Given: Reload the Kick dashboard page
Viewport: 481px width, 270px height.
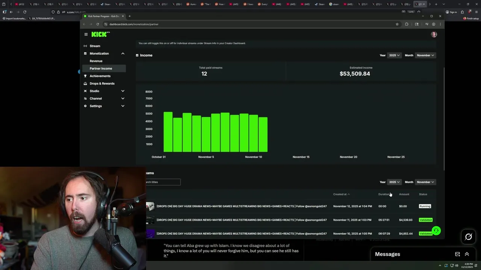Looking at the screenshot, I should [97, 24].
